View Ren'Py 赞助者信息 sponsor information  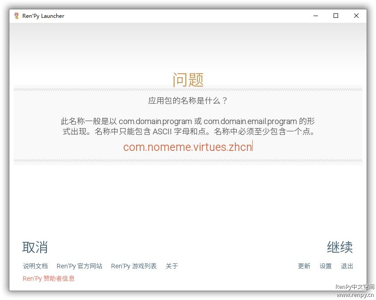(x=49, y=279)
